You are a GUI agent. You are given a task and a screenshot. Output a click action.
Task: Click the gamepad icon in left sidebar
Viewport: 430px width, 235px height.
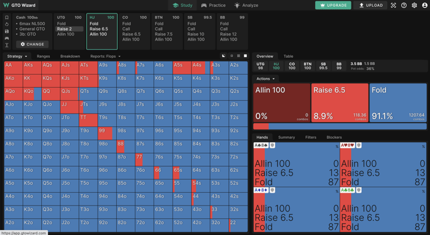[7, 38]
